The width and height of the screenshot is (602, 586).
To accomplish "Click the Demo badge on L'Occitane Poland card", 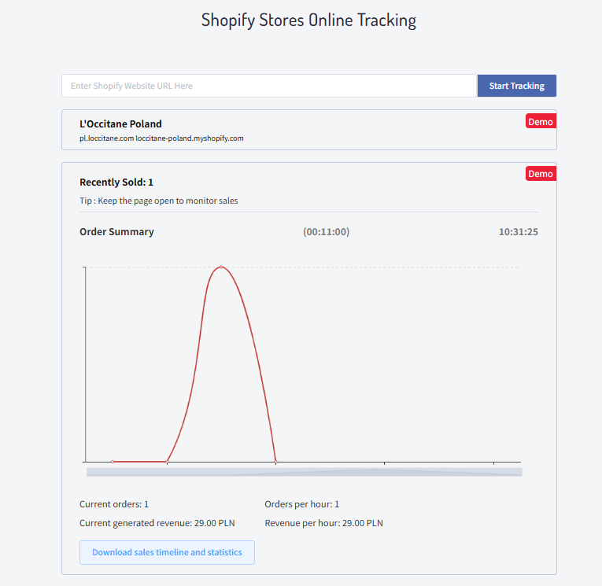I will coord(541,121).
